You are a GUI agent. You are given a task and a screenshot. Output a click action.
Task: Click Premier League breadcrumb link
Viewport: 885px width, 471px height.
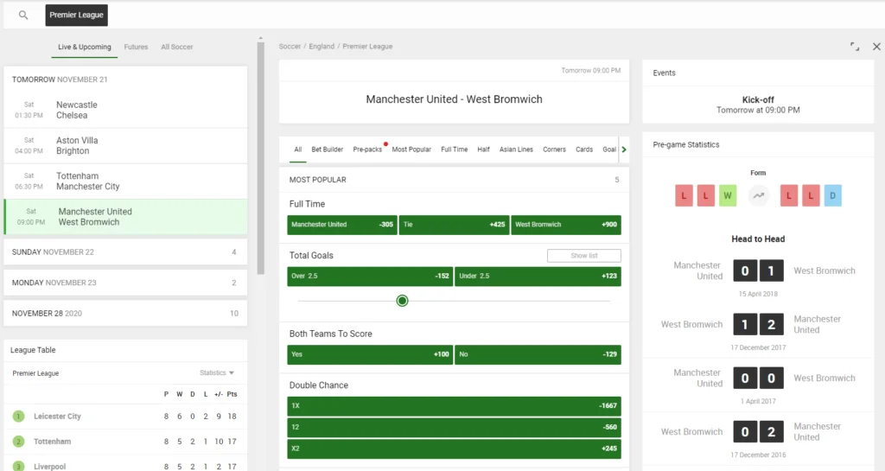pos(367,47)
